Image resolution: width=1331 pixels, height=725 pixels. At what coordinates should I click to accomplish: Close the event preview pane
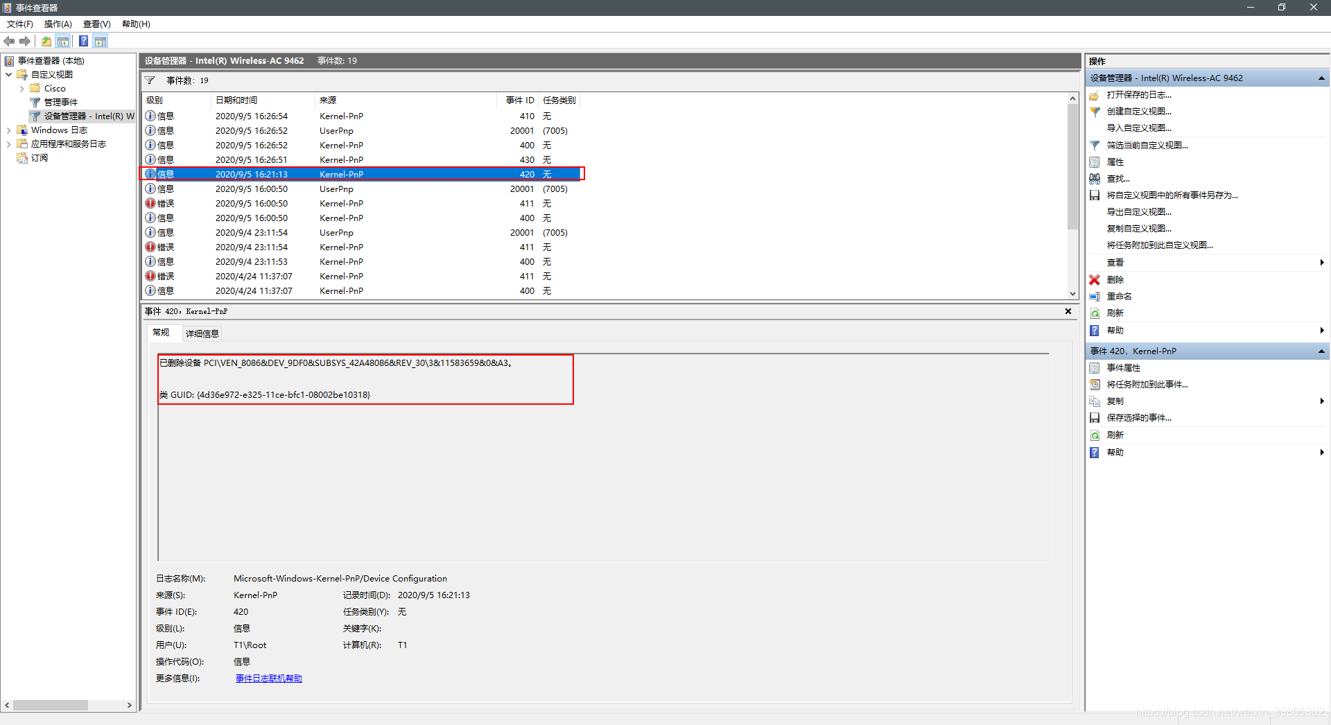tap(1068, 311)
